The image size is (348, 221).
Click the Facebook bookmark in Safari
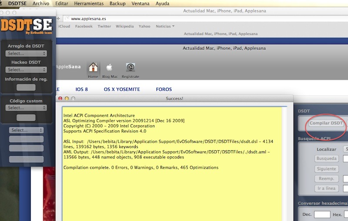(x=84, y=26)
